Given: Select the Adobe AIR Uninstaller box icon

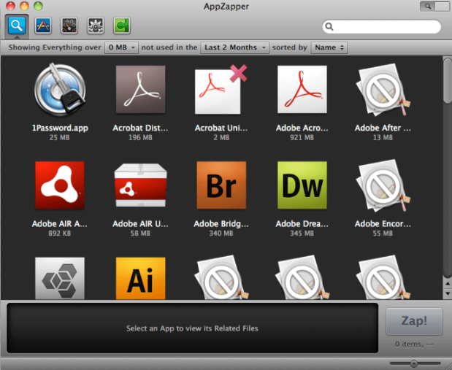Looking at the screenshot, I should [x=140, y=185].
